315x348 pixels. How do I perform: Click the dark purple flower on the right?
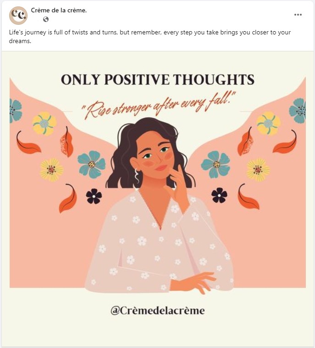[219, 195]
